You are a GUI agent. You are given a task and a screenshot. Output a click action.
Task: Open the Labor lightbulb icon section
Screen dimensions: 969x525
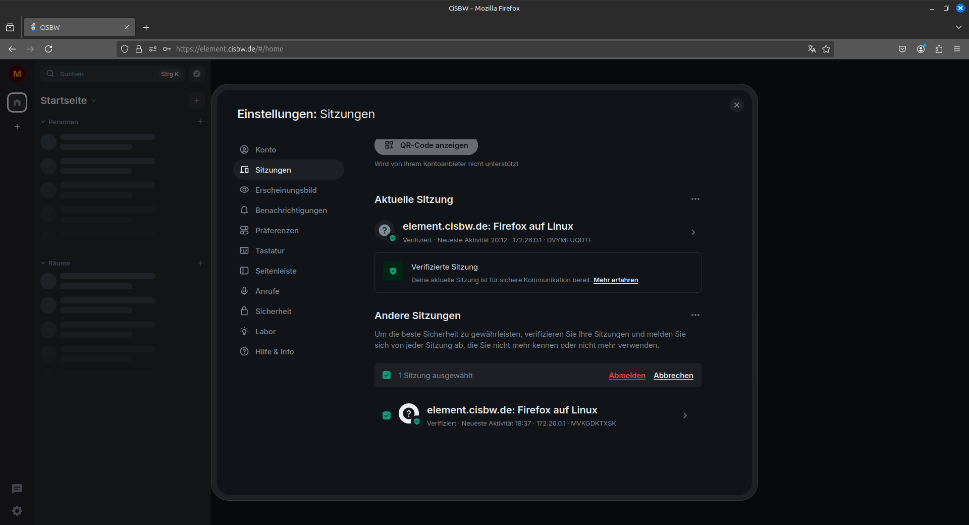click(x=244, y=332)
